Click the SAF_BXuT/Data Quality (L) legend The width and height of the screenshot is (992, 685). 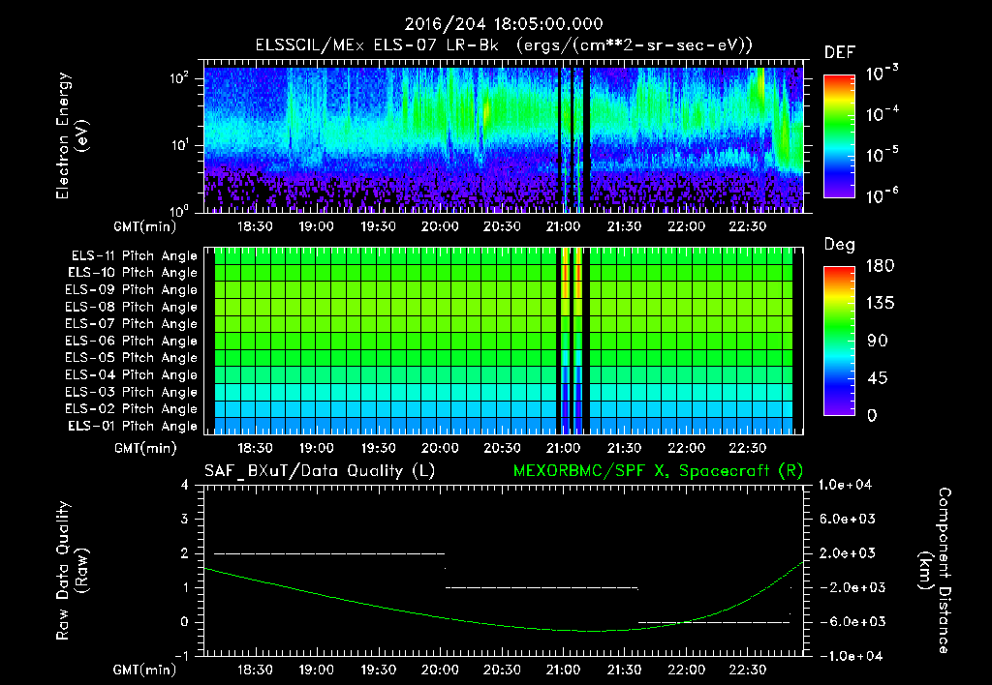[x=320, y=471]
